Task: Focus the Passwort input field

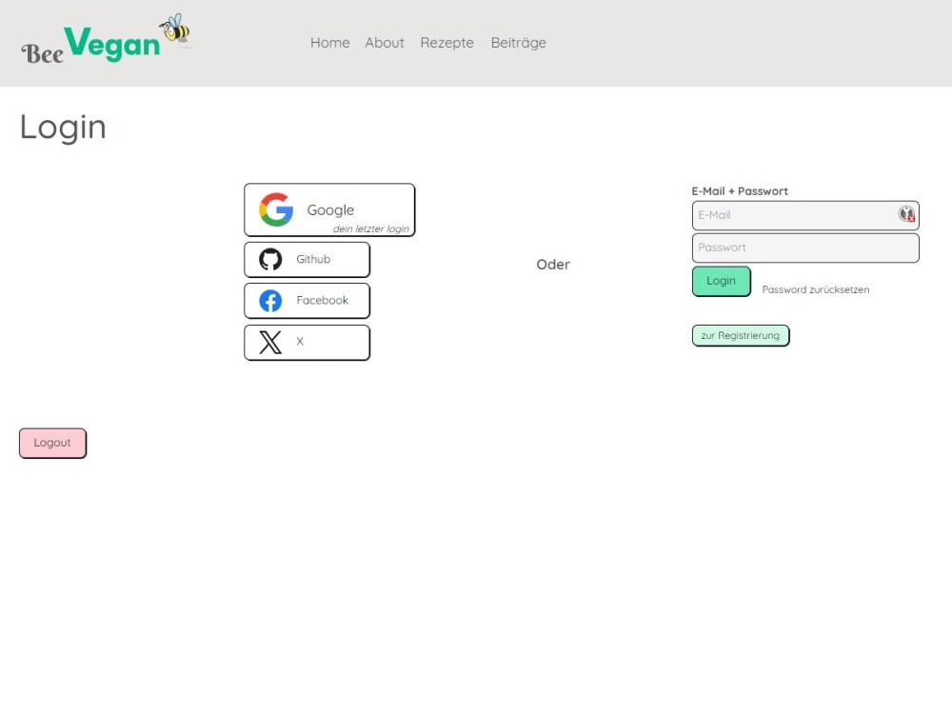Action: point(805,248)
